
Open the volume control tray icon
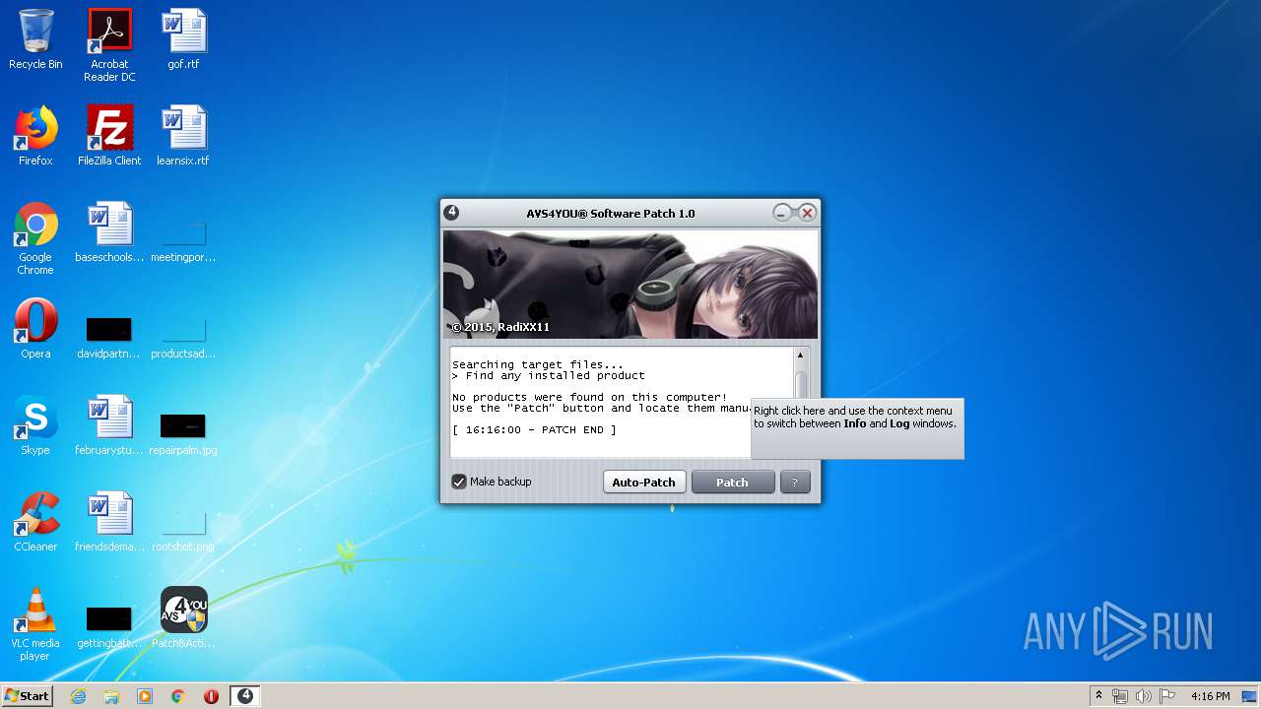(1144, 696)
